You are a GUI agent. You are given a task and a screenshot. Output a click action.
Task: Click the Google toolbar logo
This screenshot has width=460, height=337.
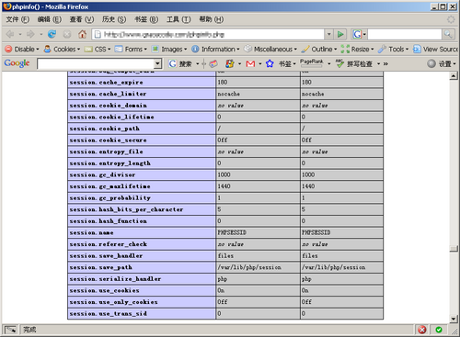tap(17, 63)
